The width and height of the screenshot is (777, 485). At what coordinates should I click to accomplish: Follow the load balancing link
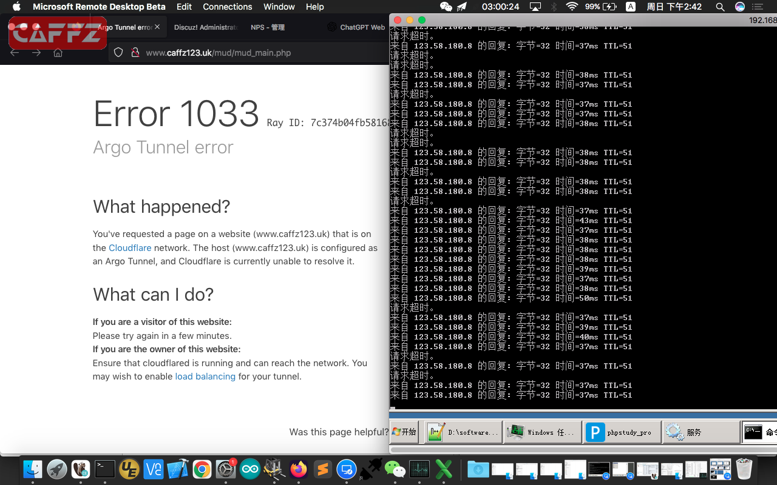(x=205, y=376)
